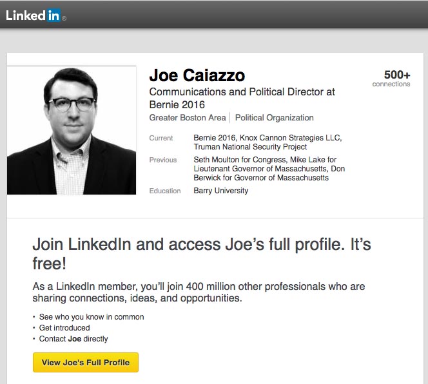Click "See who you know in common"
Screen dimensions: 428x384
[92, 317]
